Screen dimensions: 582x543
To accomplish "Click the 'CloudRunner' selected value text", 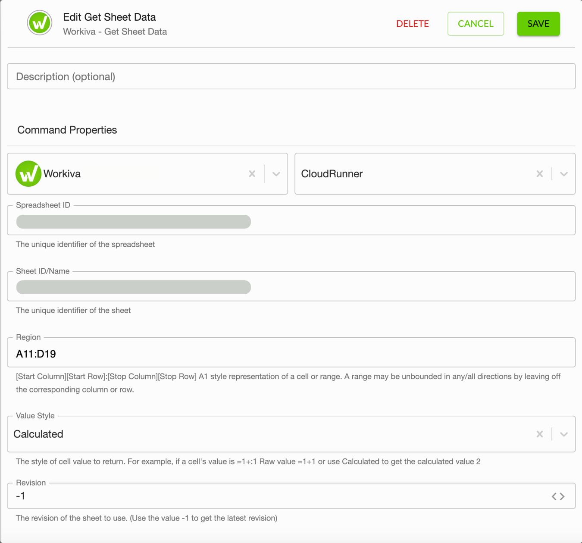I will (332, 174).
